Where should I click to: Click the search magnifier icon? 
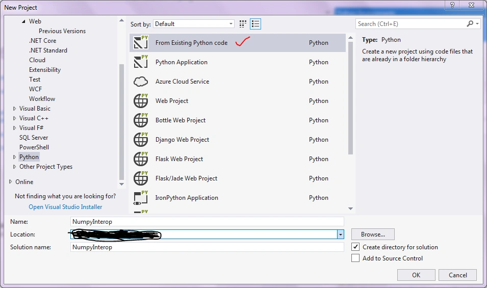[470, 23]
